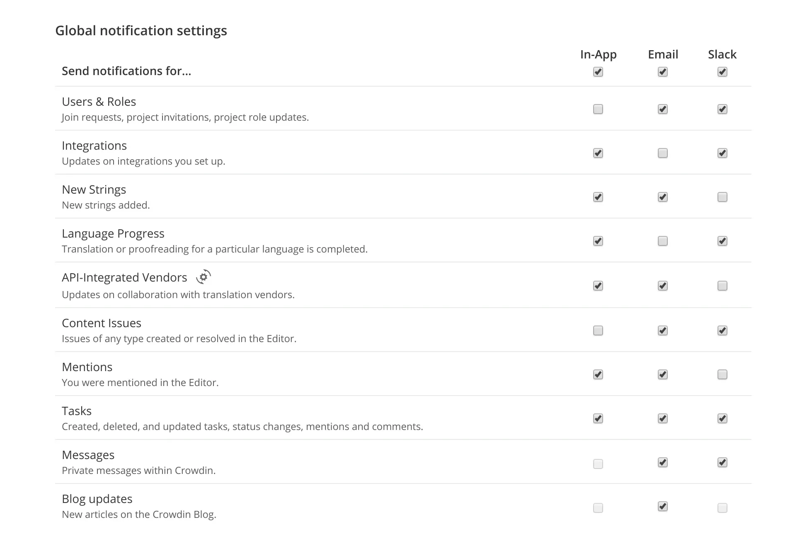This screenshot has height=544, width=812.
Task: Disable Slack notifications for Users & Roles
Action: [x=722, y=109]
